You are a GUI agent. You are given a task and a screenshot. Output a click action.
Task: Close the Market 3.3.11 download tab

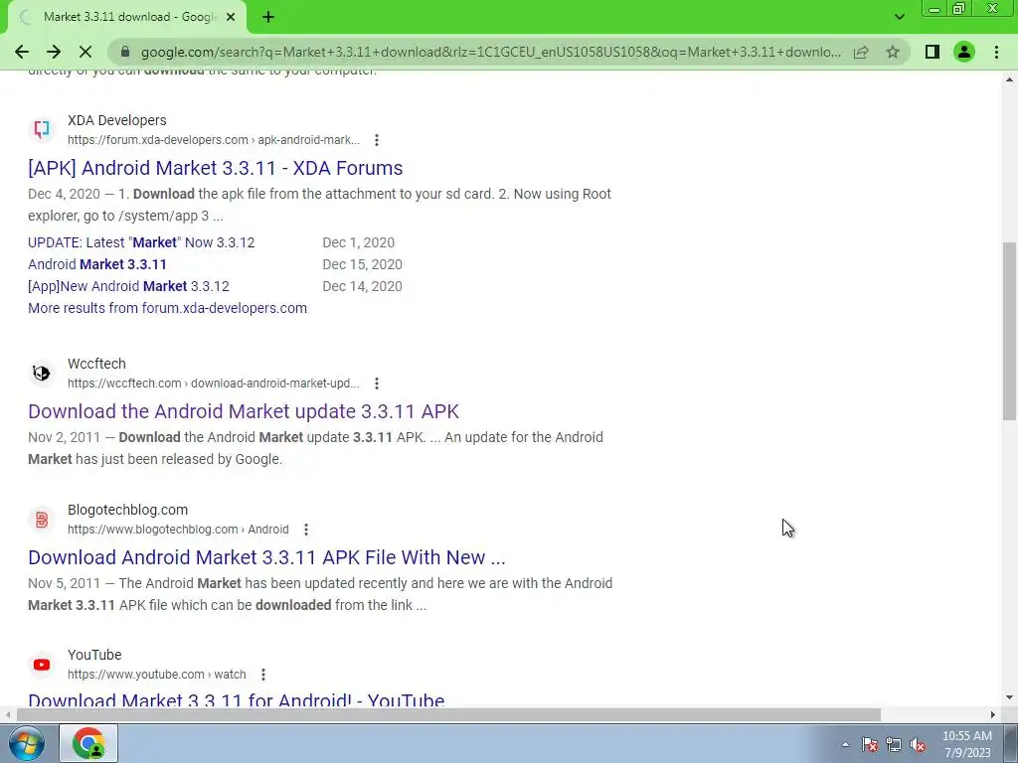[231, 17]
